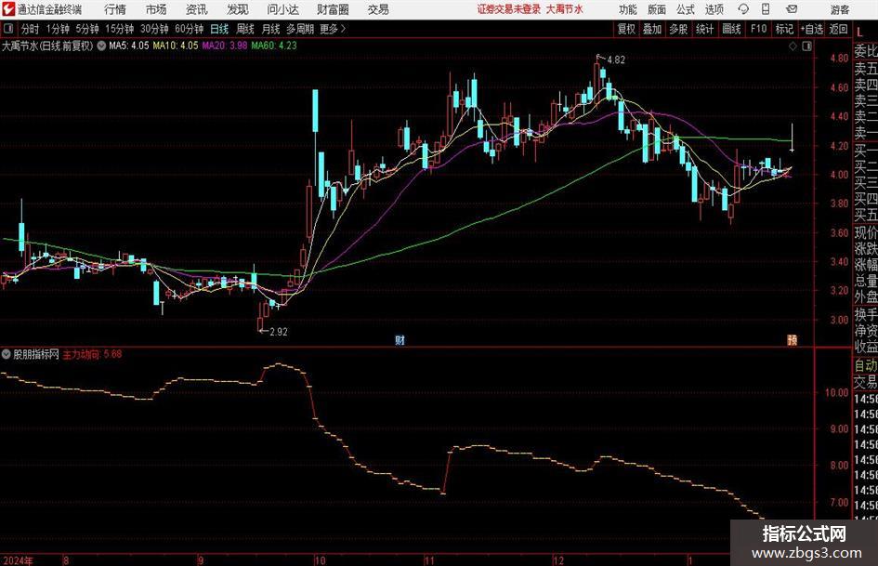Open the 多周期 multi-period view

coord(300,29)
